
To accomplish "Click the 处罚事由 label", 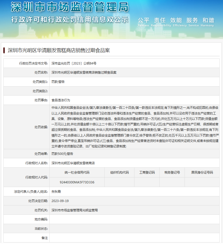I will [x=41, y=100].
